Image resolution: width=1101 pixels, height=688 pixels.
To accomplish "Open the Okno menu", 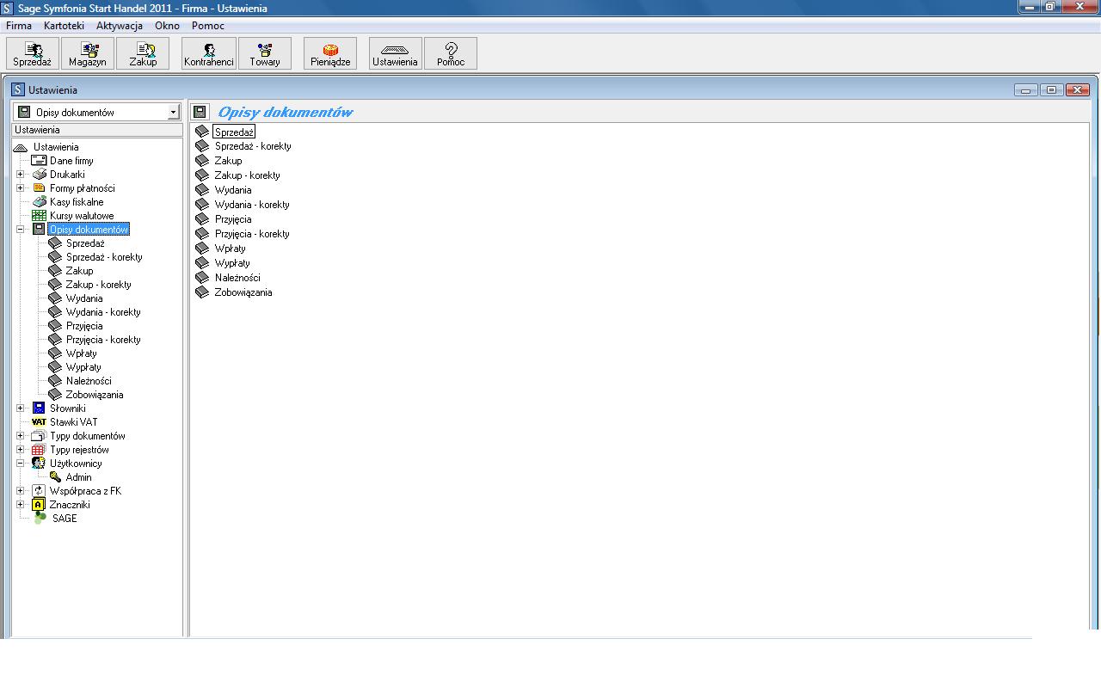I will [167, 26].
